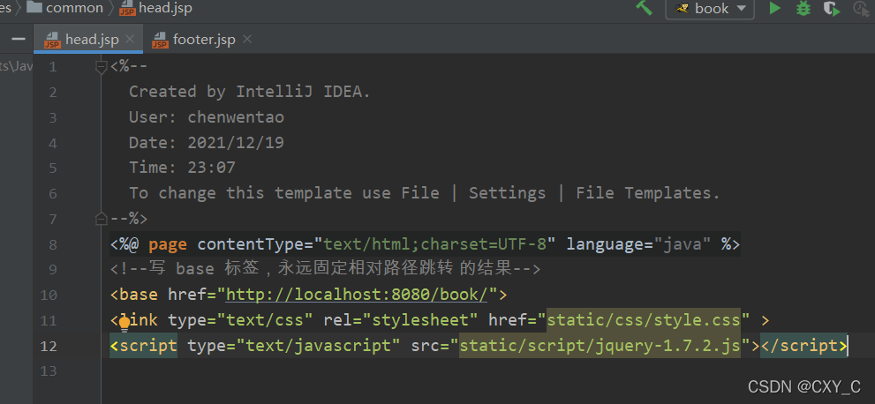This screenshot has height=404, width=875.
Task: Start debugging with the bug icon
Action: tap(803, 8)
